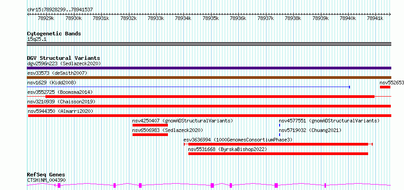Click the nsv6506983 (Sedlazeck2020) label

click(x=168, y=130)
